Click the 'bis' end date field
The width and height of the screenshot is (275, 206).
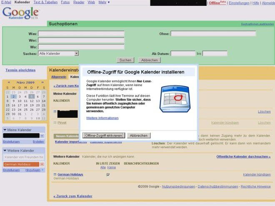tap(215, 53)
